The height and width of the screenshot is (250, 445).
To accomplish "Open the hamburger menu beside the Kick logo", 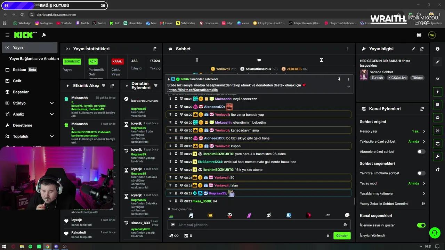I will pos(7,35).
